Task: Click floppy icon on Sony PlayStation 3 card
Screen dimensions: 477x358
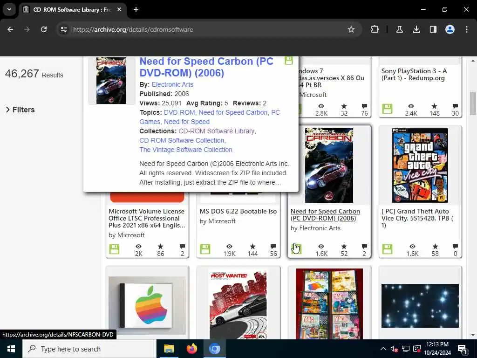Action: click(387, 109)
